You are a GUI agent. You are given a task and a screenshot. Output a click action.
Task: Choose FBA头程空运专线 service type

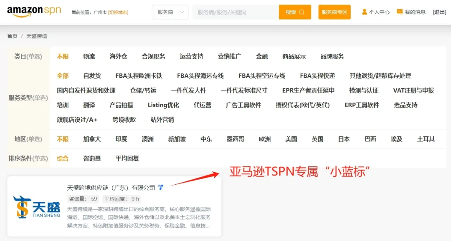262,76
